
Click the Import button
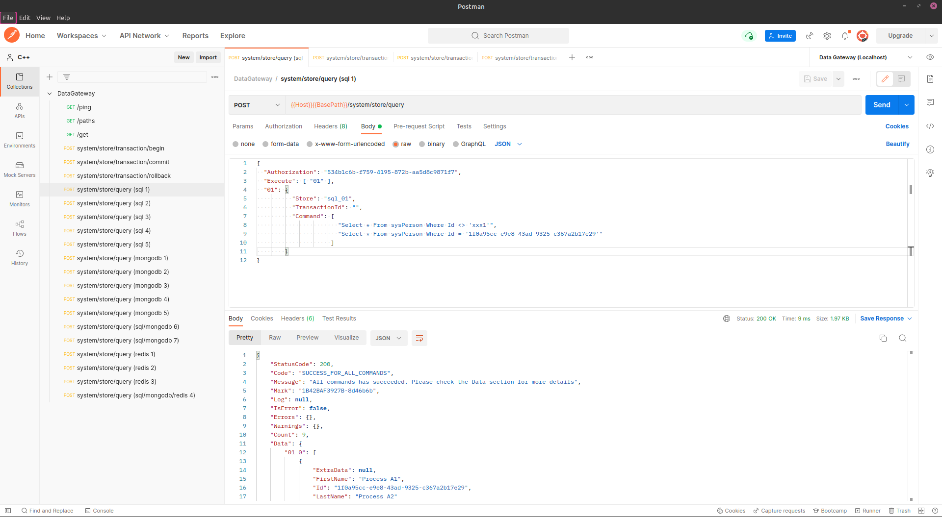tap(208, 57)
